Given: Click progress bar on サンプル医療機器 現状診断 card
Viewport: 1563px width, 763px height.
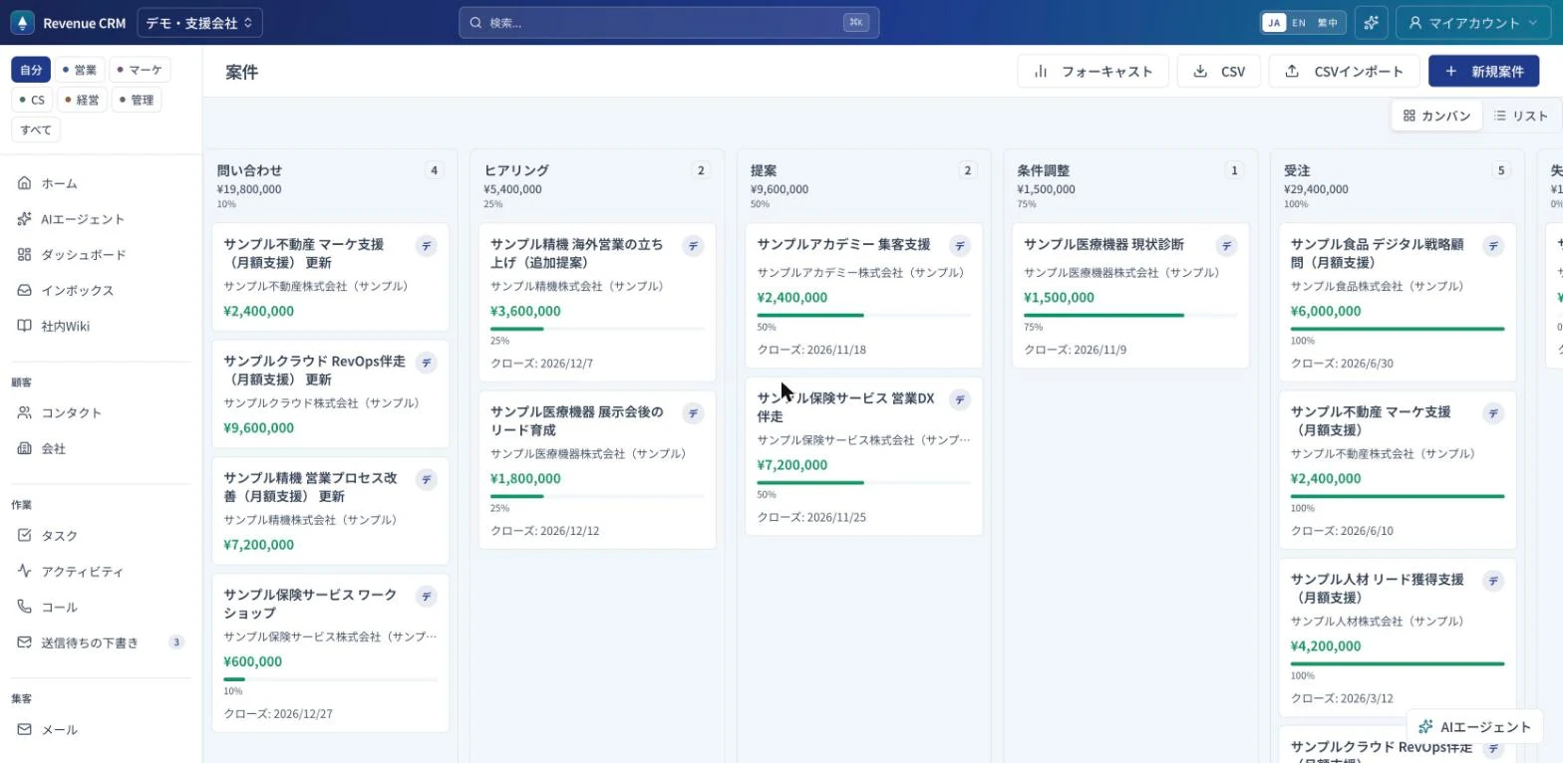Looking at the screenshot, I should (x=1130, y=315).
